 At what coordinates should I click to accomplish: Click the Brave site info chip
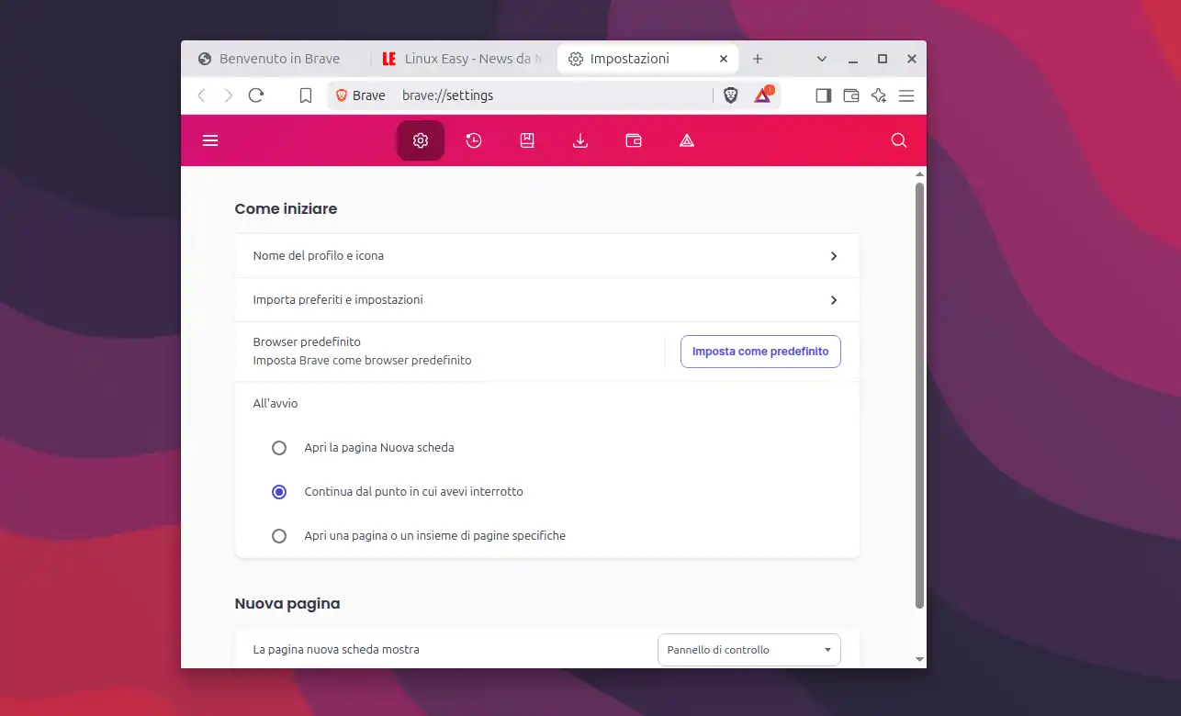pos(361,95)
